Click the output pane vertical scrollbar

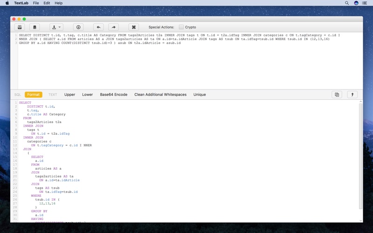pos(360,154)
